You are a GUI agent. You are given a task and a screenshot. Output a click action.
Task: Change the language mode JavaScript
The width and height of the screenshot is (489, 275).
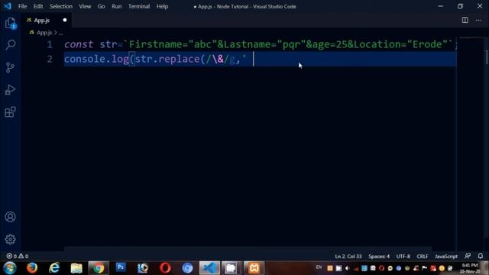tap(446, 257)
